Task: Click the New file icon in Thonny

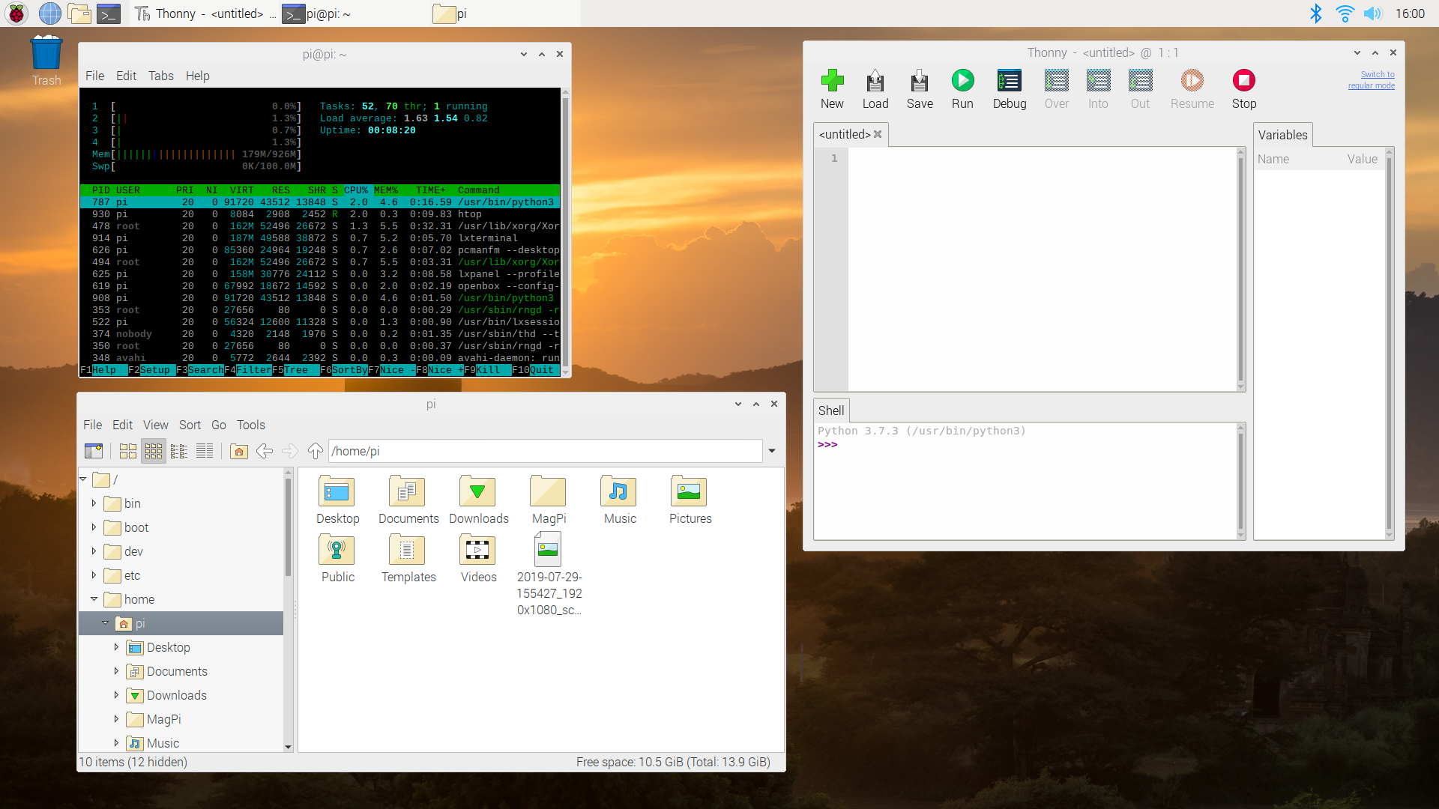Action: [831, 80]
